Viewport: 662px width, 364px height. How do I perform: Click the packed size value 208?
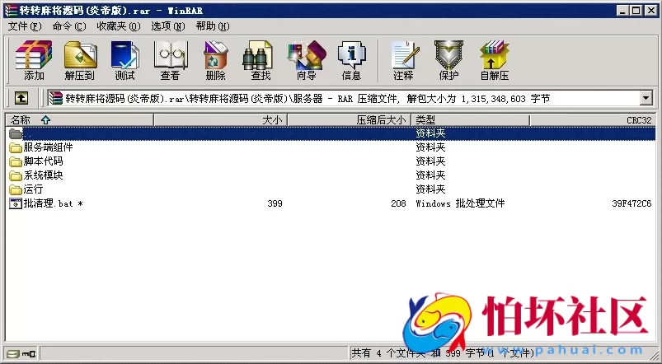[x=398, y=203]
